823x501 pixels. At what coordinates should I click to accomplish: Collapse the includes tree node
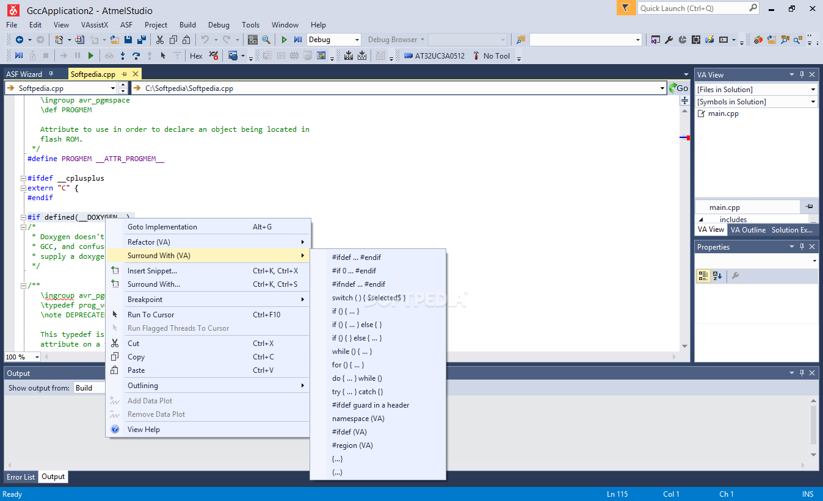tap(700, 220)
